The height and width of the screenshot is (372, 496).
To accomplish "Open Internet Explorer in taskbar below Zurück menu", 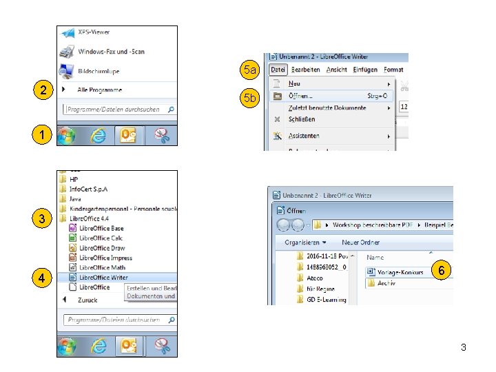I will pos(99,346).
